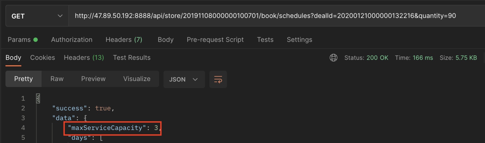This screenshot has height=143, width=485.
Task: Open the Test Results tab
Action: [x=132, y=57]
